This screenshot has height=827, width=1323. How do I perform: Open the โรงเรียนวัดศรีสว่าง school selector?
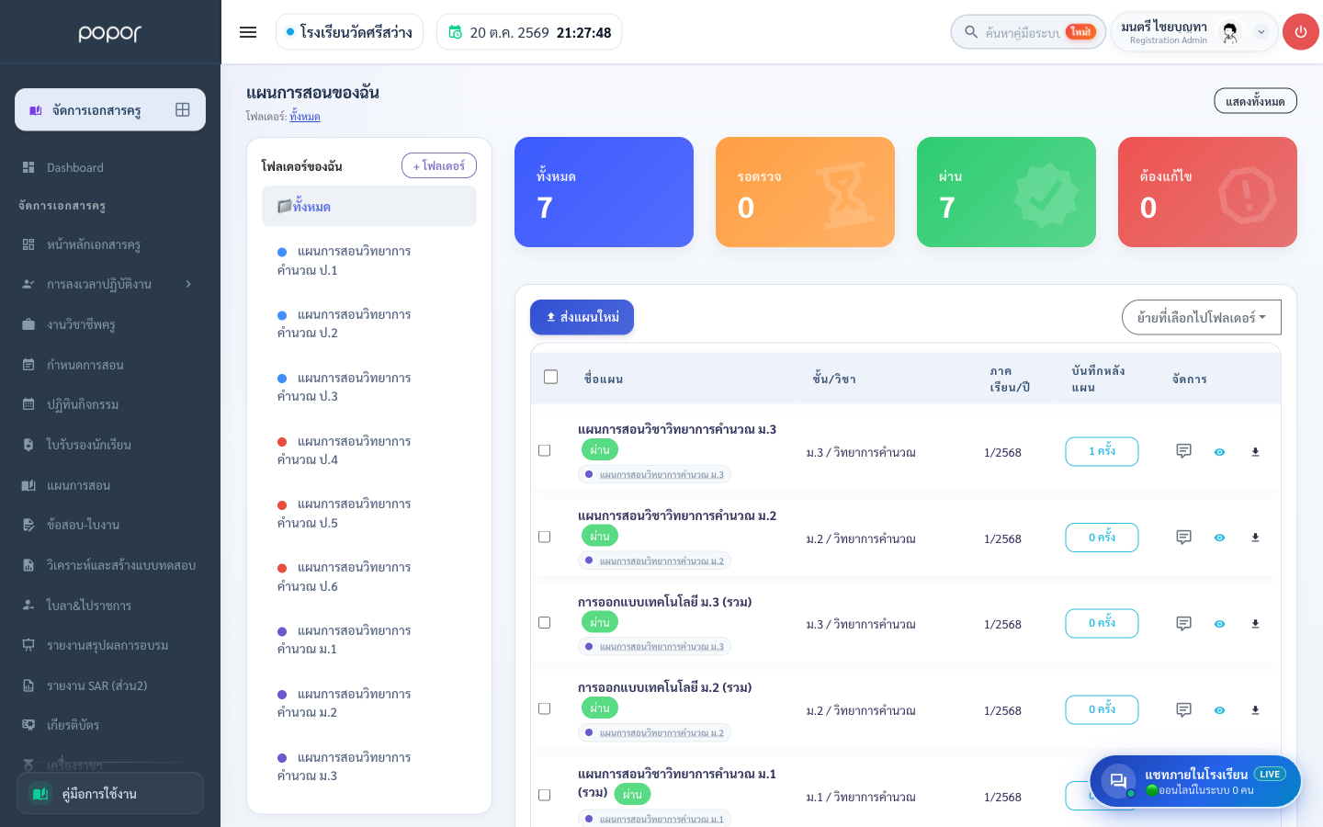(349, 32)
